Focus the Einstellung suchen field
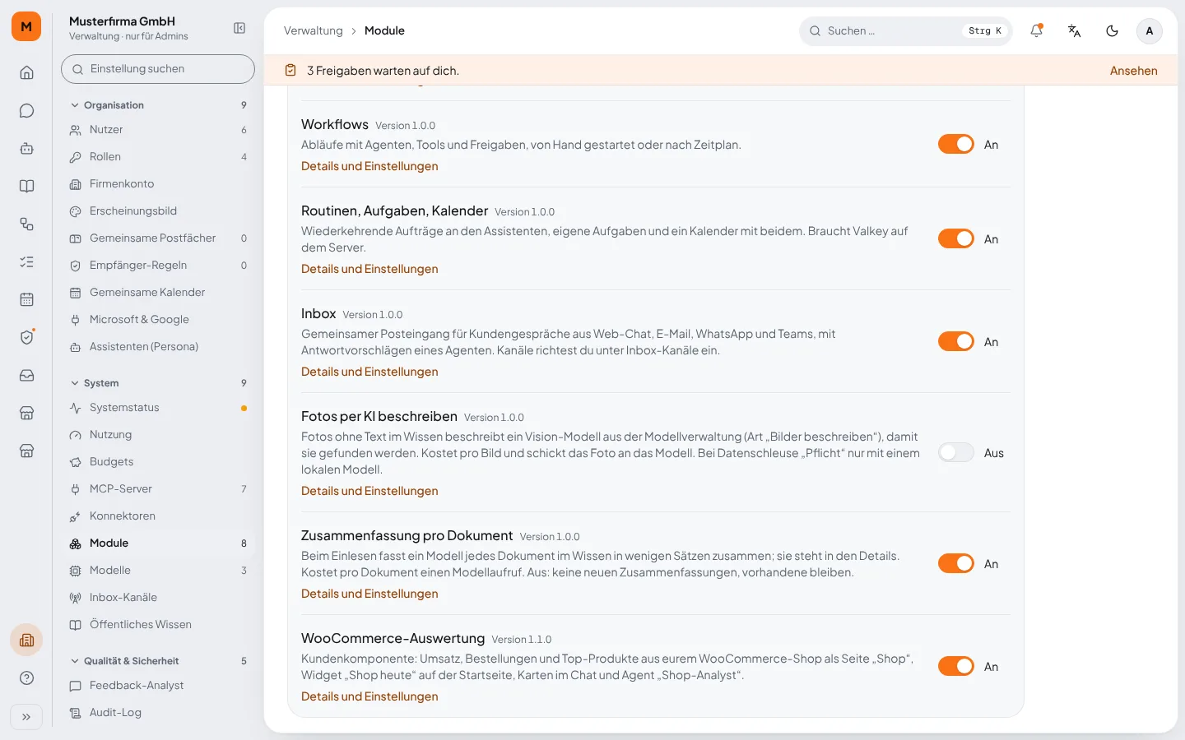This screenshot has height=740, width=1185. [158, 69]
